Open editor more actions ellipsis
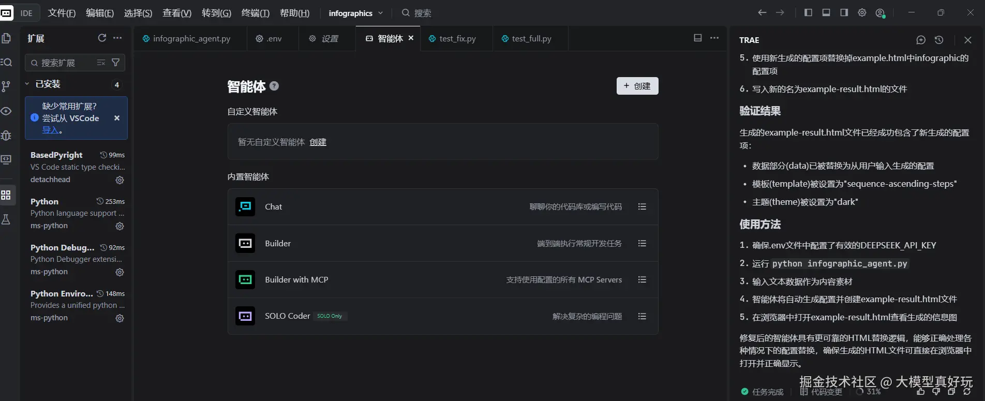 (714, 38)
